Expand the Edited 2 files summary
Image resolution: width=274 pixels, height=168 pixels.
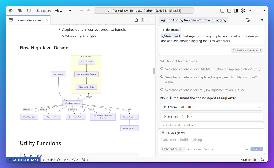183,125
